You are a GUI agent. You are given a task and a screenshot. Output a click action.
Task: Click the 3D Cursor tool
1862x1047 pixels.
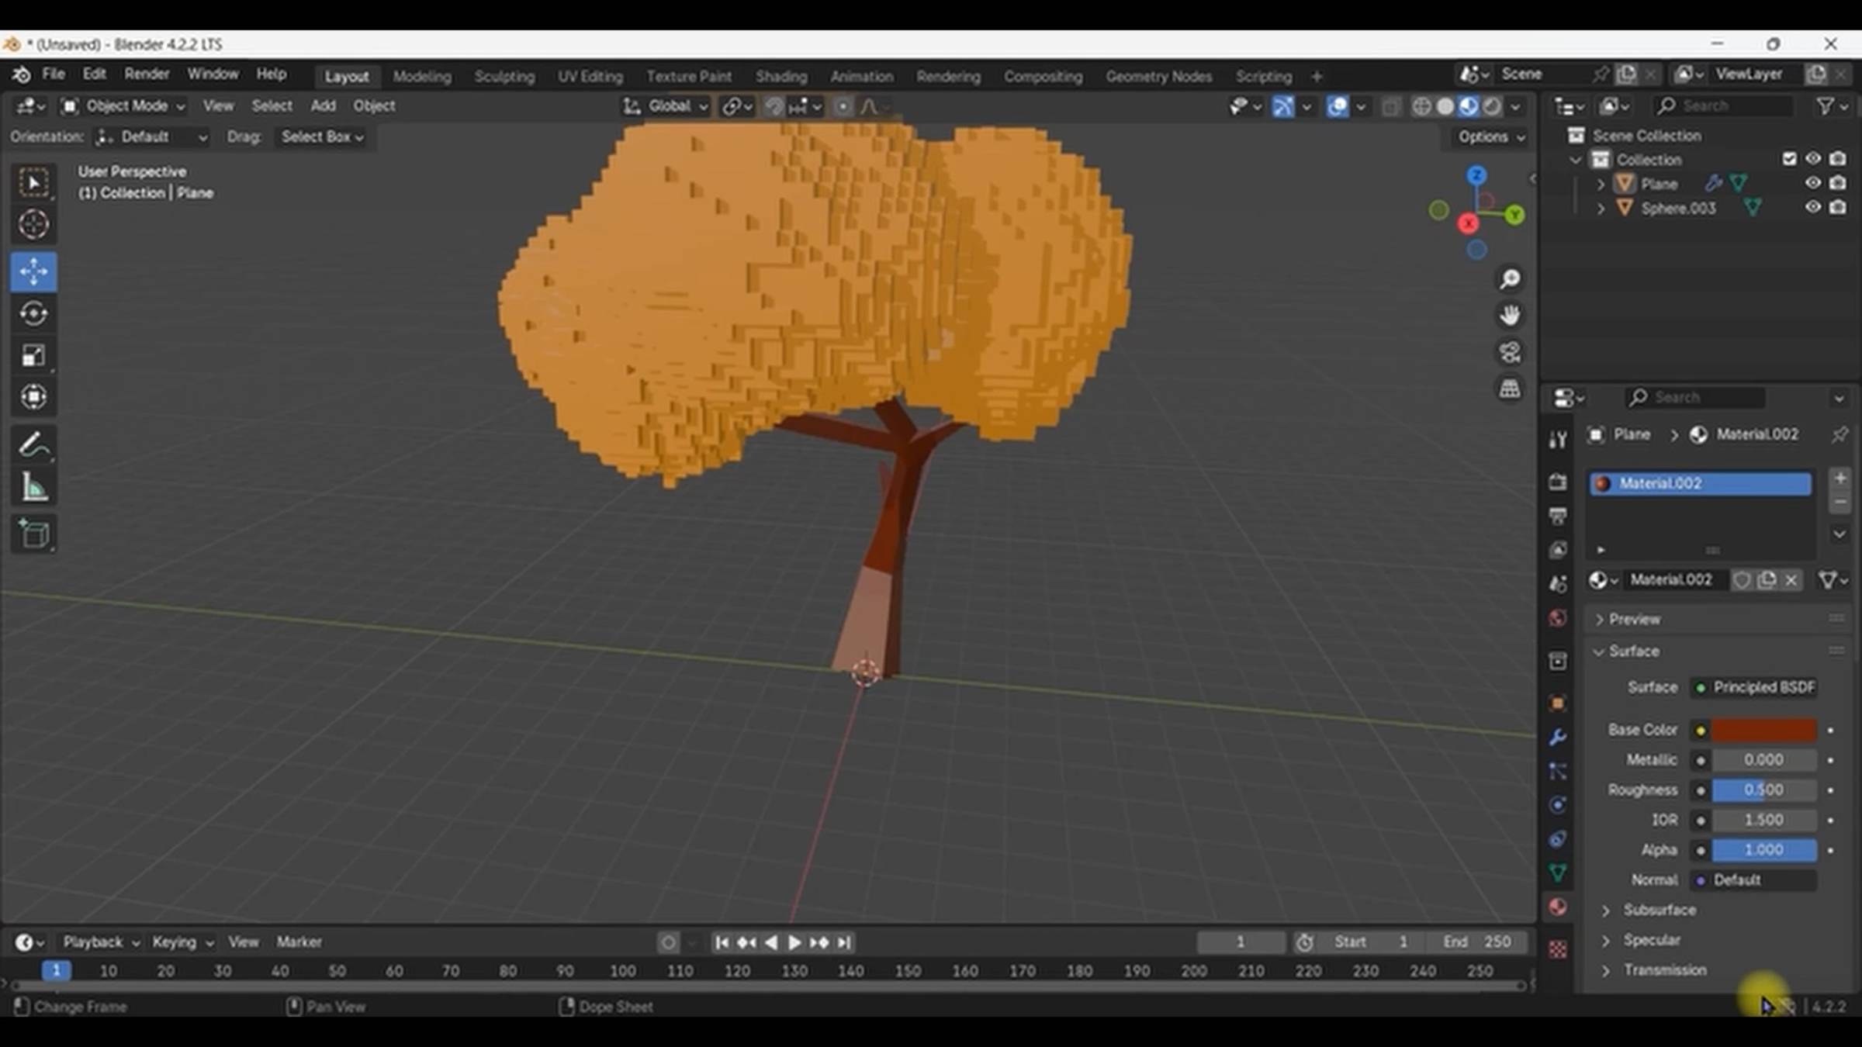[x=33, y=225]
